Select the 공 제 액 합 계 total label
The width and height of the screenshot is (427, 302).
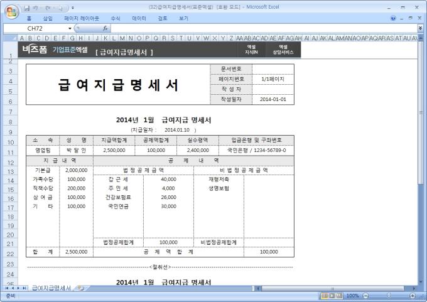[x=168, y=252]
